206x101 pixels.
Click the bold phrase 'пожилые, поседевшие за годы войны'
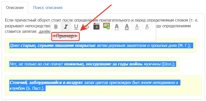tap(104, 64)
